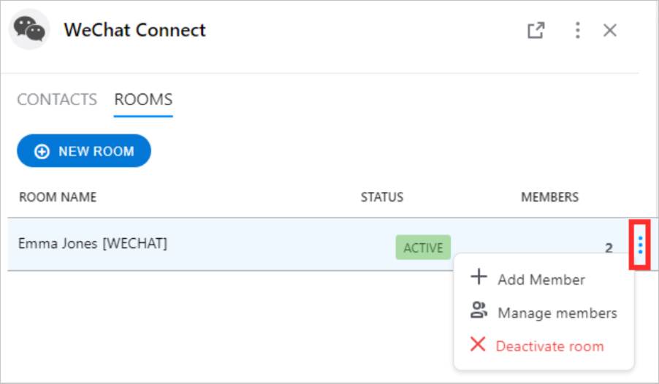Viewport: 659px width, 384px height.
Task: Open WeChat Connect in pop-out window
Action: 536,30
